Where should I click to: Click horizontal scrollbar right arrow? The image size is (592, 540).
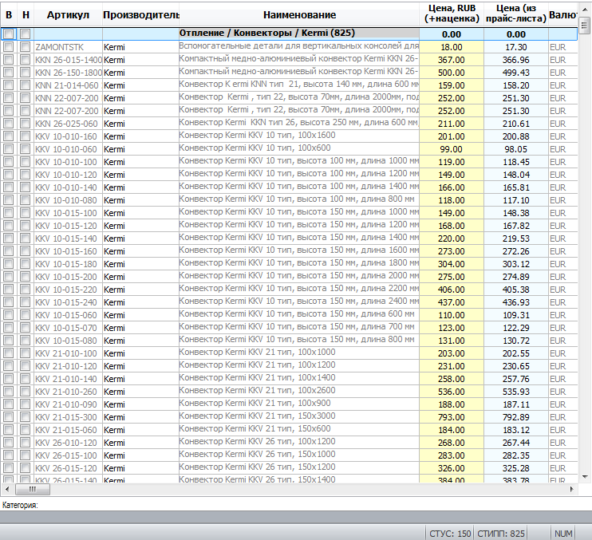571,490
